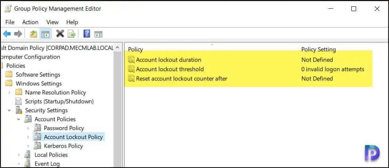Viewport: 389px width, 168px height.
Task: Select Scripts (Startup/Shutdown) in the tree
Action: 59,101
